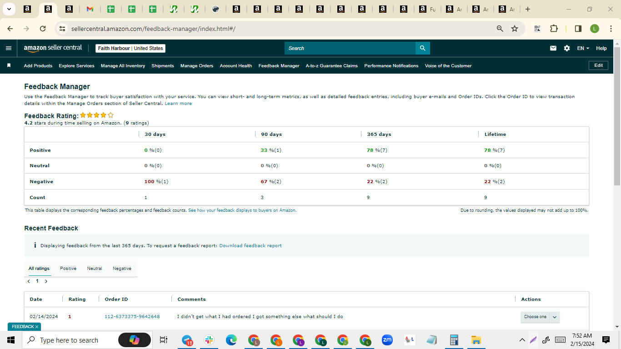Open the FEEDBACK widget button
621x349 pixels.
point(25,327)
